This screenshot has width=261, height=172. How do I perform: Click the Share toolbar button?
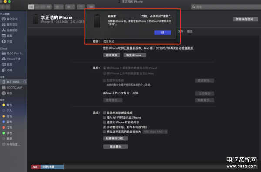pos(81,7)
